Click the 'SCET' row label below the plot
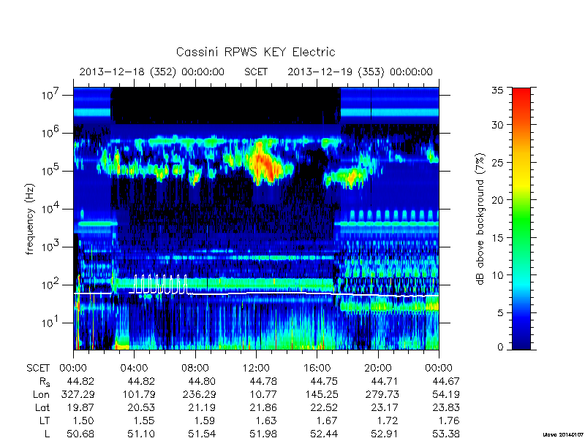This screenshot has height=438, width=585. 38,369
